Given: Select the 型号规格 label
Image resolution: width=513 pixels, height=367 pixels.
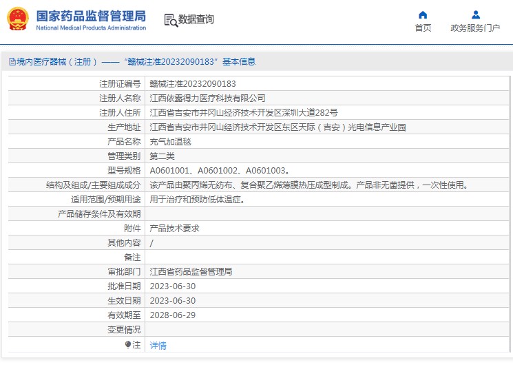Looking at the screenshot, I should click(124, 170).
